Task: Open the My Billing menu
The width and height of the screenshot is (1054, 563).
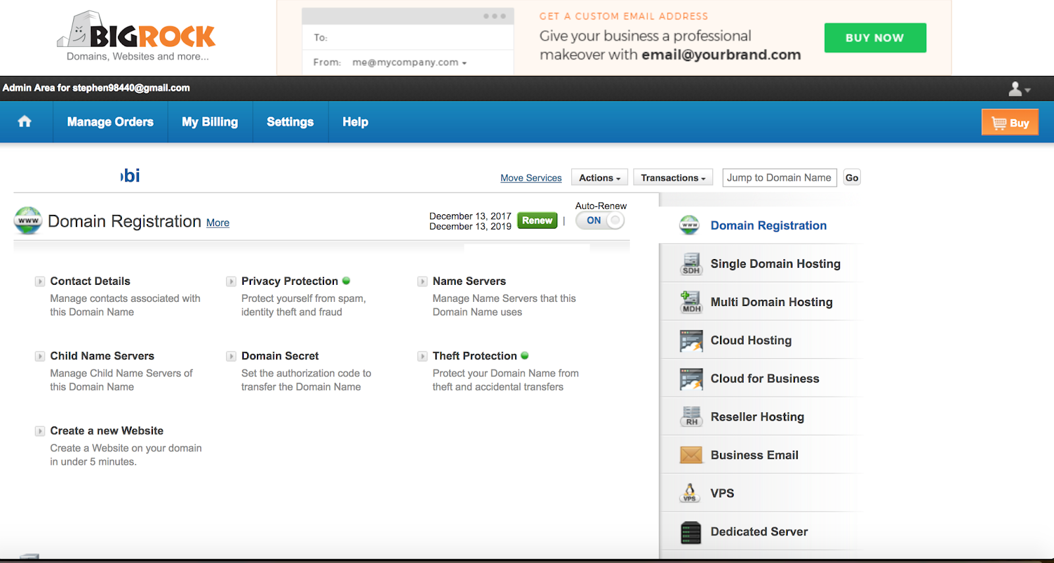Action: (210, 122)
